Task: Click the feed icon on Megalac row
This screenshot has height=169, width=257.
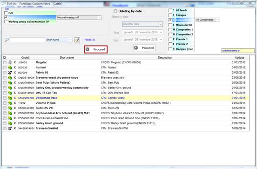Action: [x=10, y=62]
